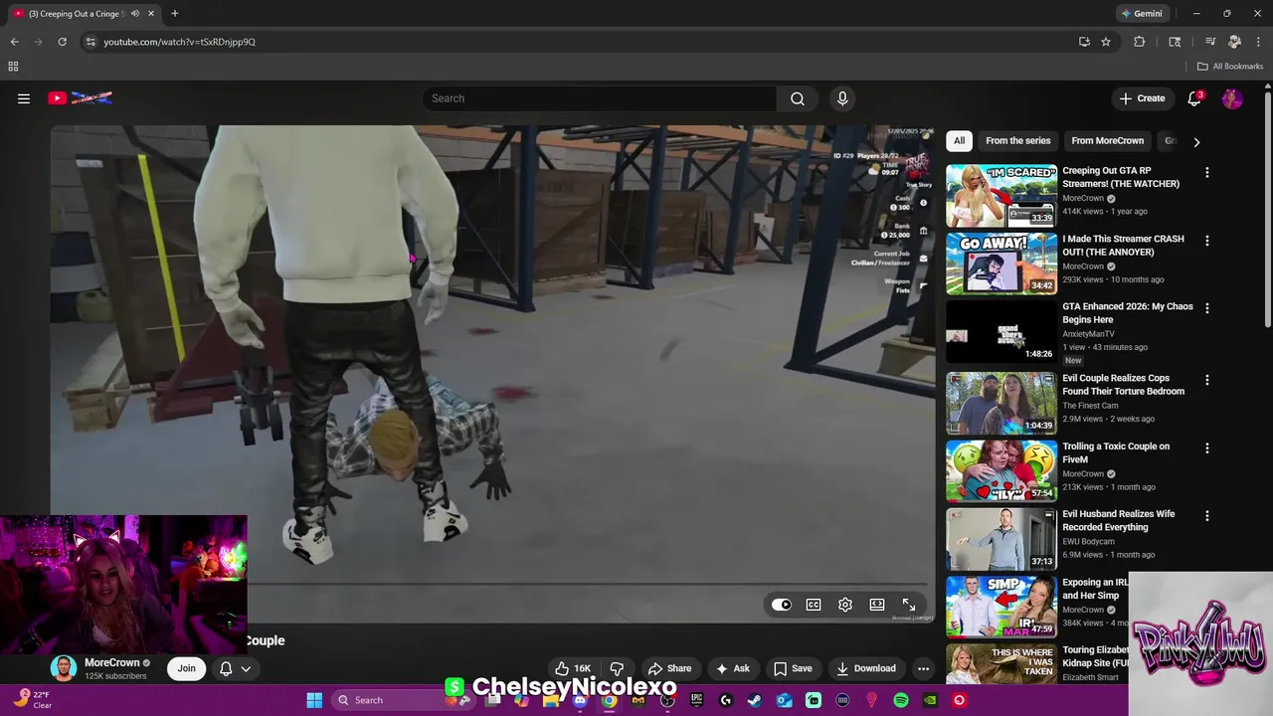
Task: View site information icon in address bar
Action: pos(90,42)
